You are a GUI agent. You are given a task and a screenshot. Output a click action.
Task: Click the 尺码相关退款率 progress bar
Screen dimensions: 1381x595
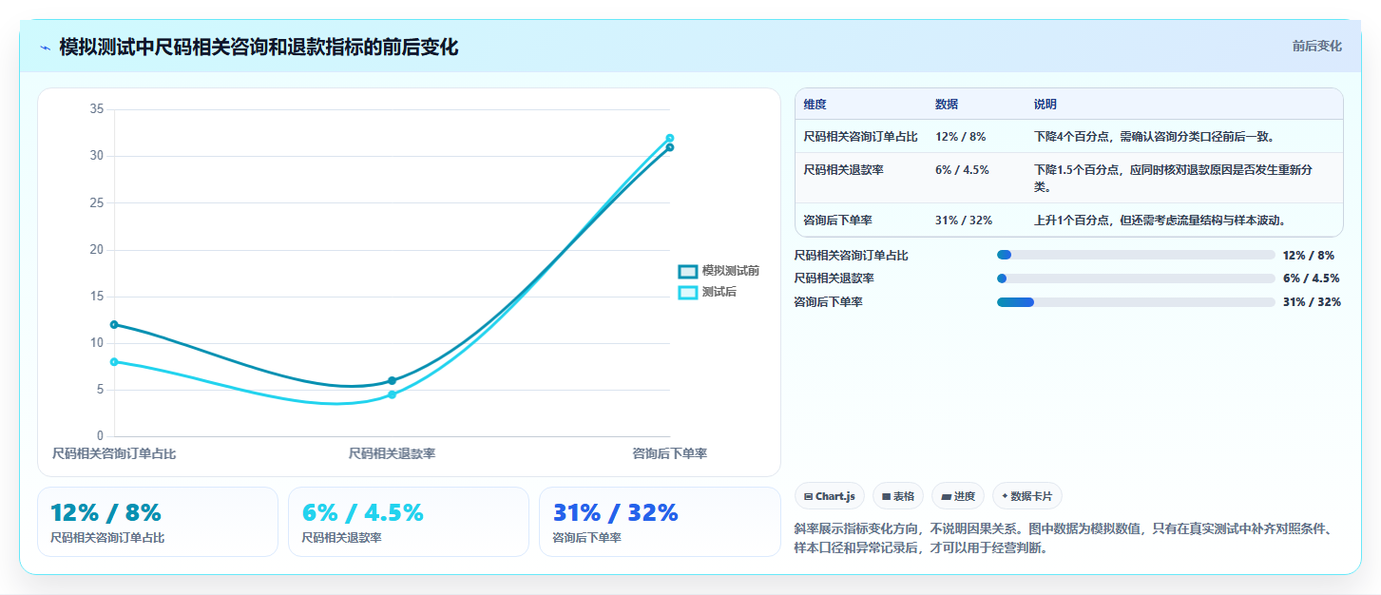[1136, 278]
